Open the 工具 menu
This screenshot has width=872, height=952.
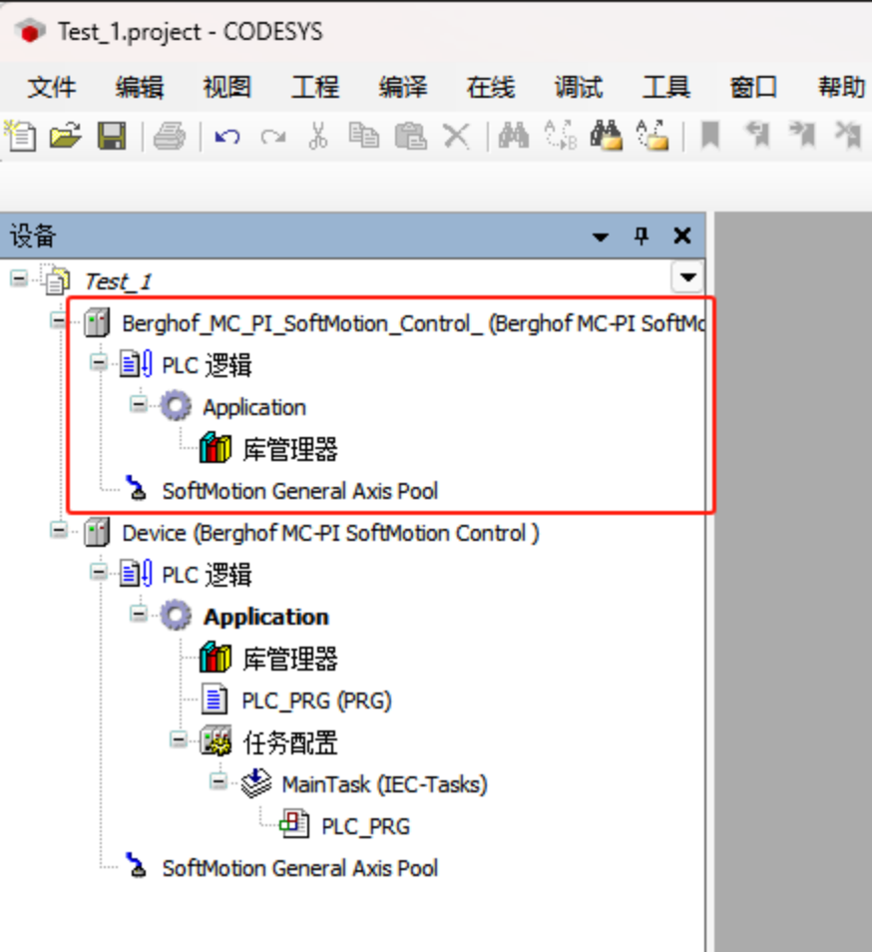[666, 87]
